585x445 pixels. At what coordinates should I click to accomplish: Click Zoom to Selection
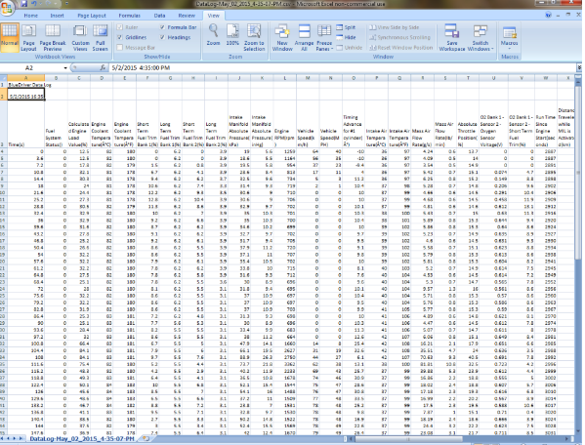click(254, 37)
